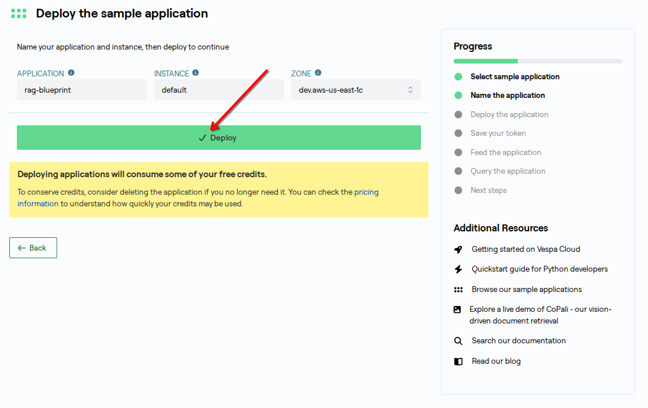Click the lightning bolt Quickstart icon
648x408 pixels.
[458, 269]
